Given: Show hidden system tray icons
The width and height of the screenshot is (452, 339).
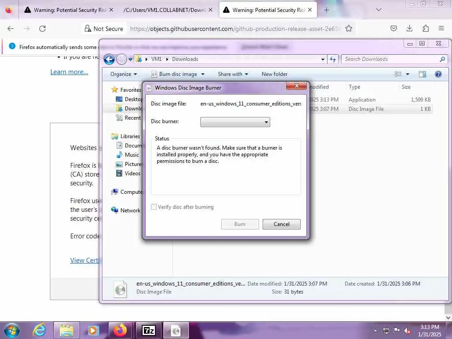Looking at the screenshot, I should [375, 331].
